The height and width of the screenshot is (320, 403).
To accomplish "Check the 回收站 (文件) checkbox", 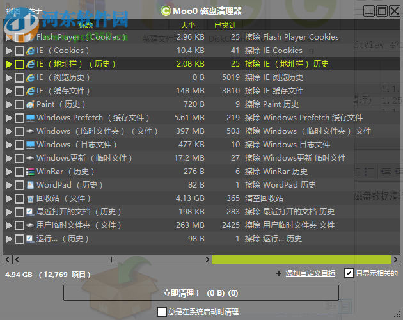I will pos(19,198).
